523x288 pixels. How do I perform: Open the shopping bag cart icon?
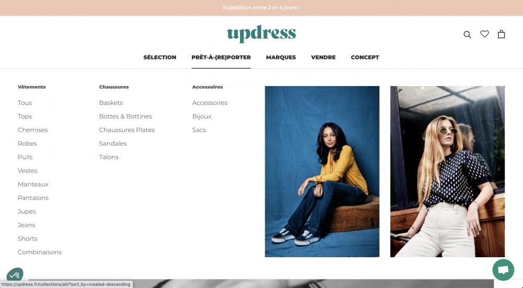click(502, 34)
